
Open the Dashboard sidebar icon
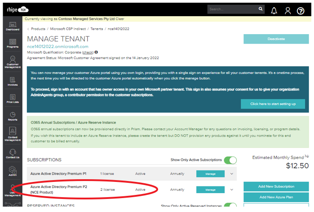tap(13, 26)
